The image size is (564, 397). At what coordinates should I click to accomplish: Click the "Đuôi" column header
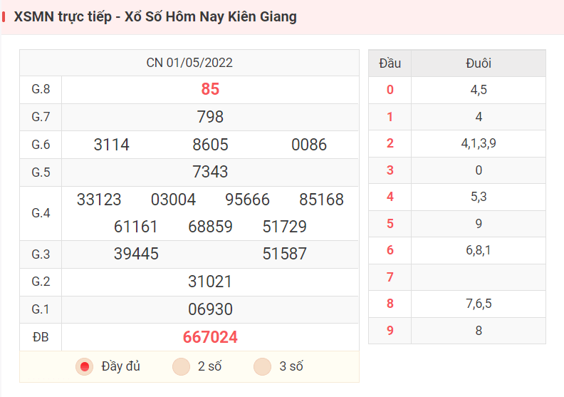479,63
